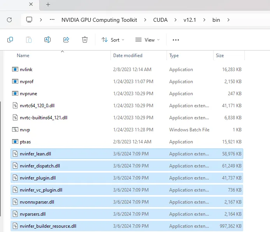
Task: Select the nvprune file name
Action: [x=28, y=94]
